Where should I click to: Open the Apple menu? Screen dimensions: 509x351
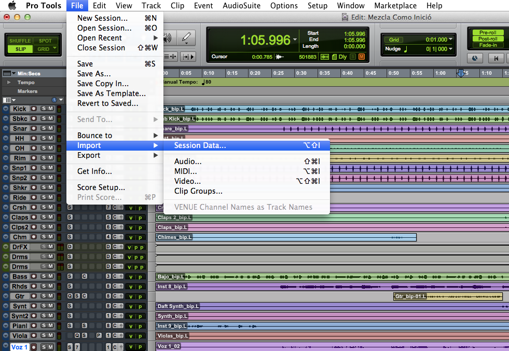point(12,6)
